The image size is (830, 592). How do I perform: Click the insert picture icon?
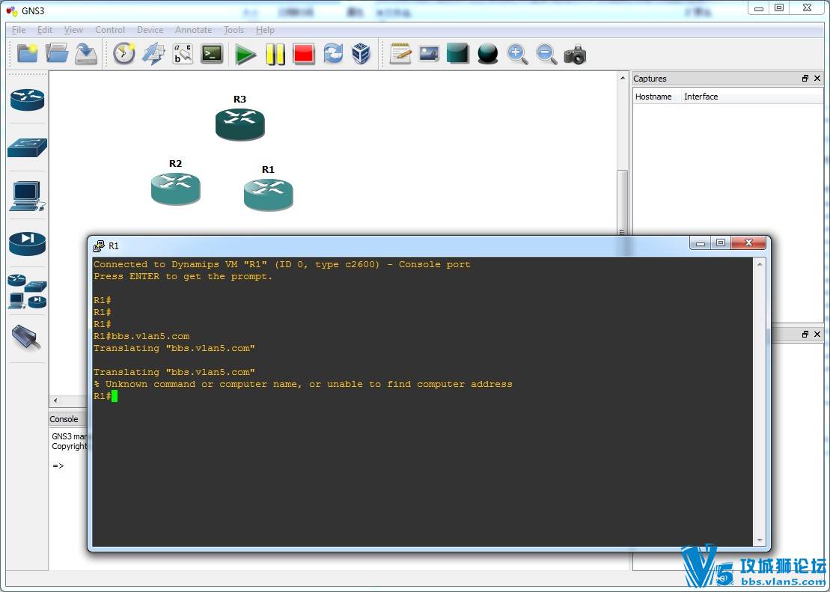click(x=430, y=53)
